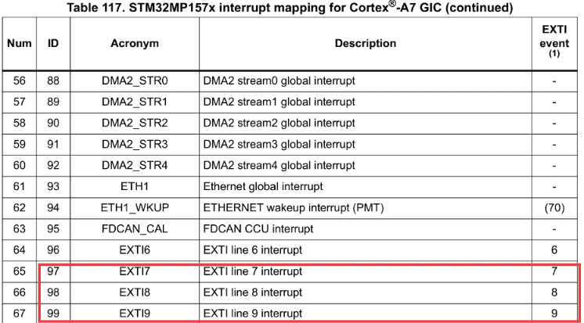
Task: Click the Num column header
Action: tap(19, 44)
